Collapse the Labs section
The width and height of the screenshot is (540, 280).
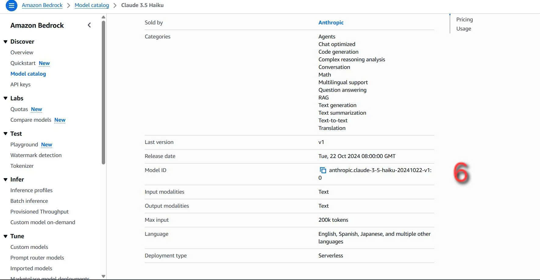tap(5, 98)
